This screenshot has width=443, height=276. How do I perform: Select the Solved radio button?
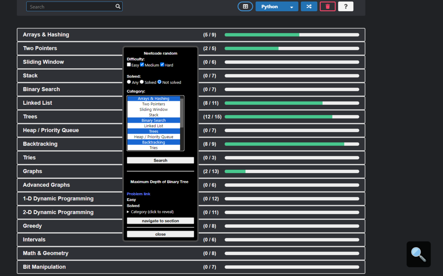pos(142,82)
